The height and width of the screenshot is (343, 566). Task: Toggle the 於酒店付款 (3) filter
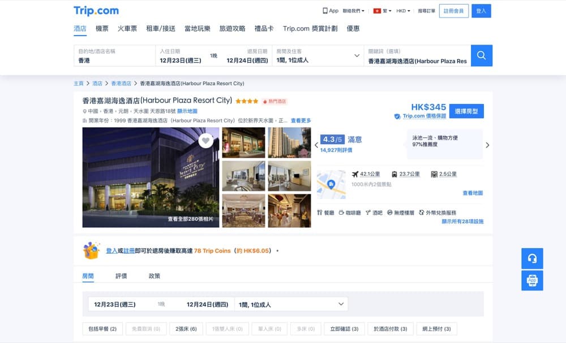[390, 329]
